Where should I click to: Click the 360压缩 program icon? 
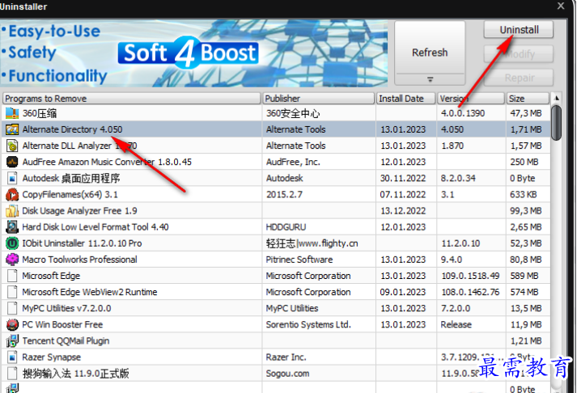(x=12, y=113)
